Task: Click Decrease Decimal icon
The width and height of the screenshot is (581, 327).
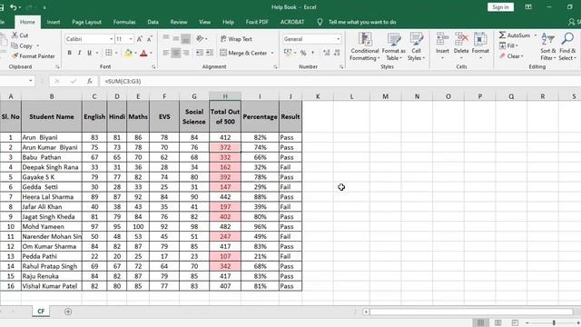Action: point(337,53)
